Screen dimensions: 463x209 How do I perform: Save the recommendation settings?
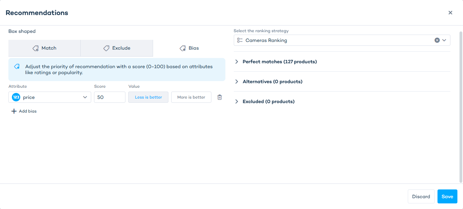point(447,196)
